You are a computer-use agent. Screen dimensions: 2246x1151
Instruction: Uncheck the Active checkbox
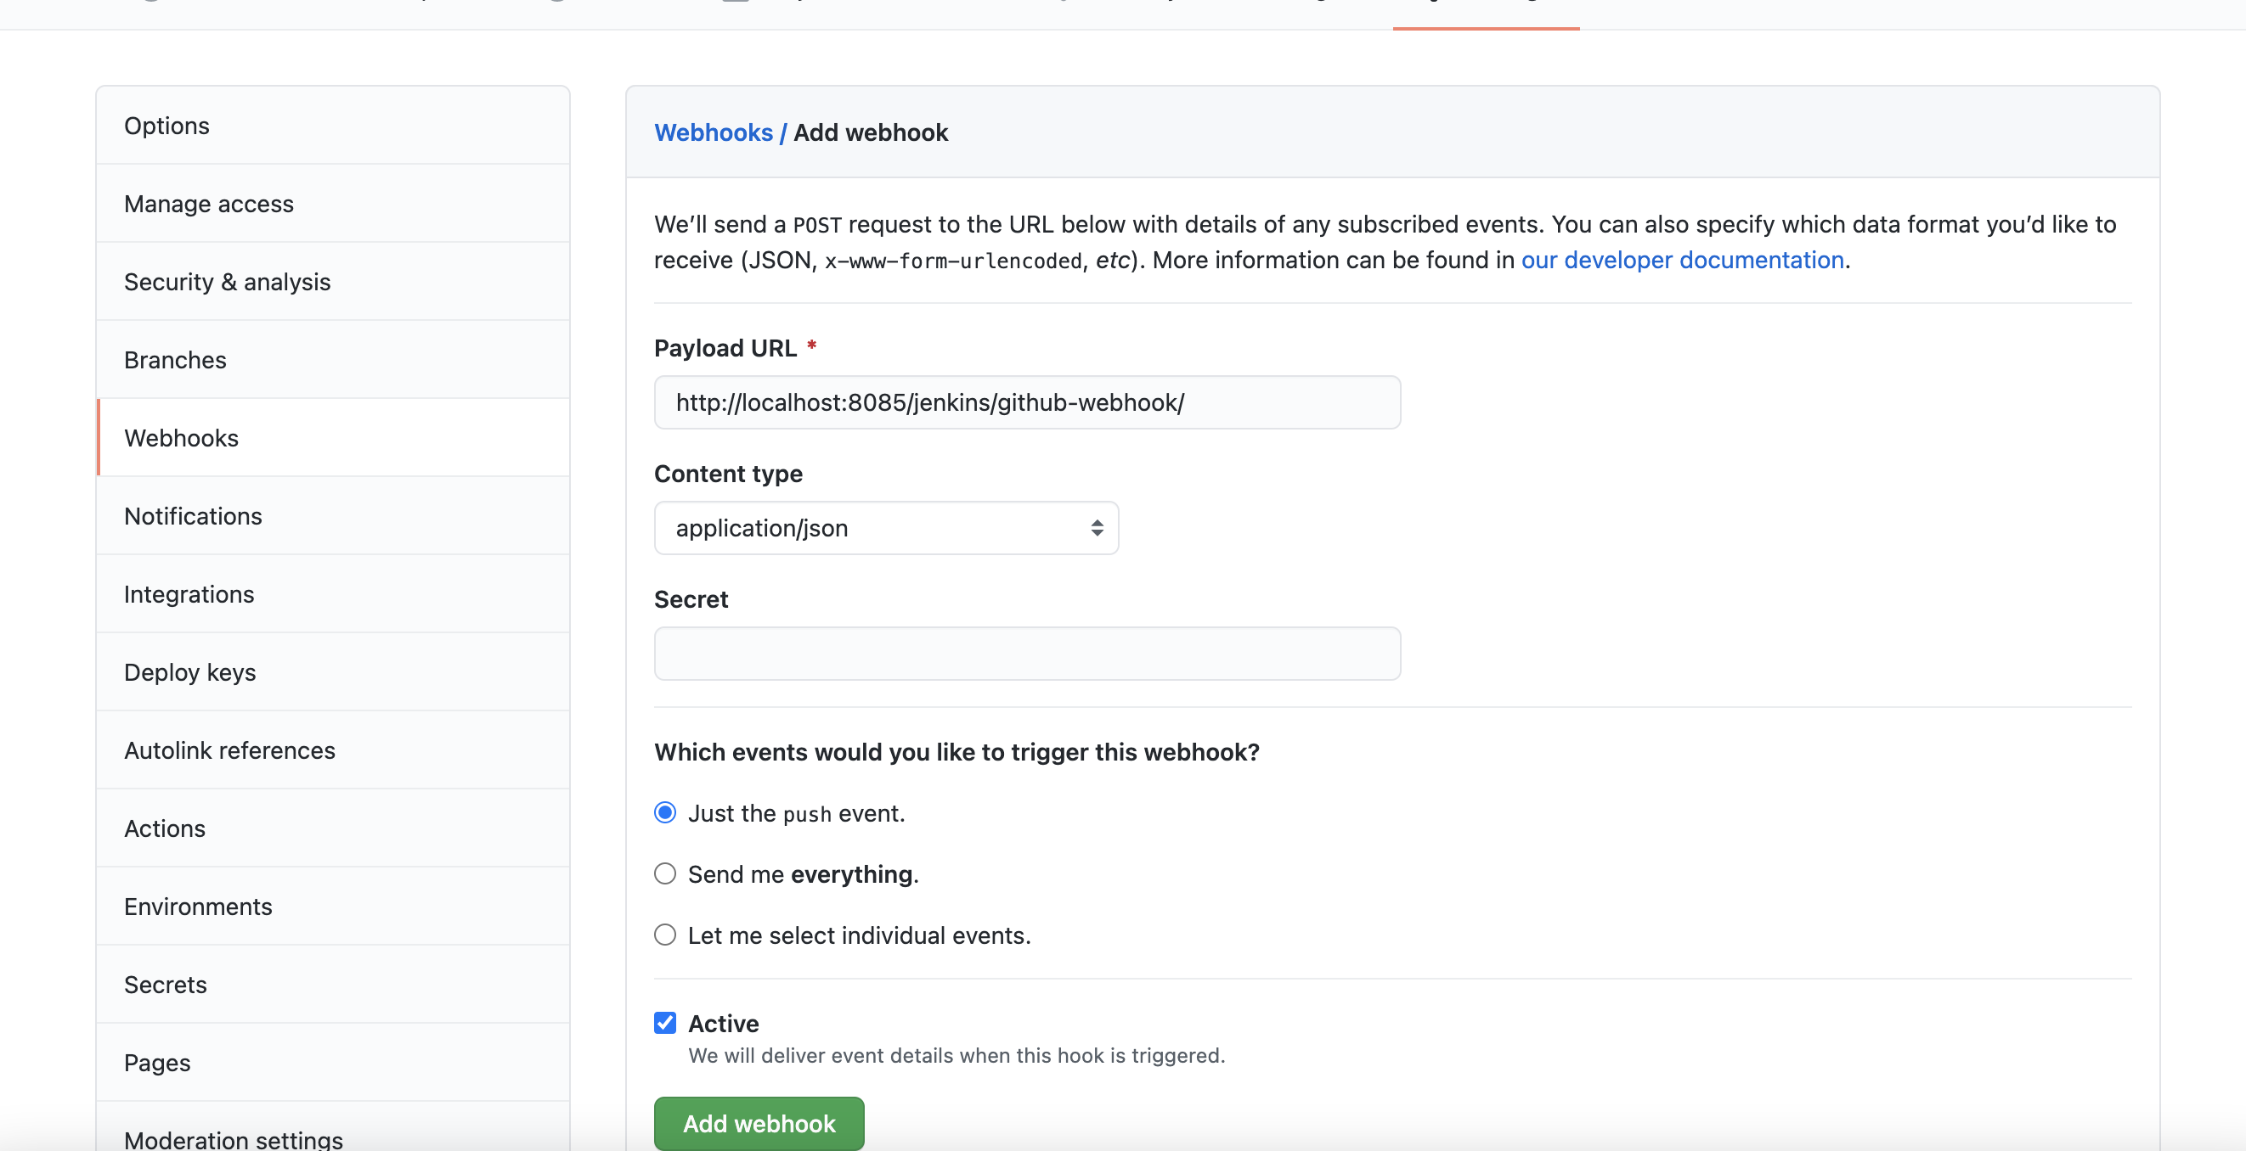tap(665, 1023)
